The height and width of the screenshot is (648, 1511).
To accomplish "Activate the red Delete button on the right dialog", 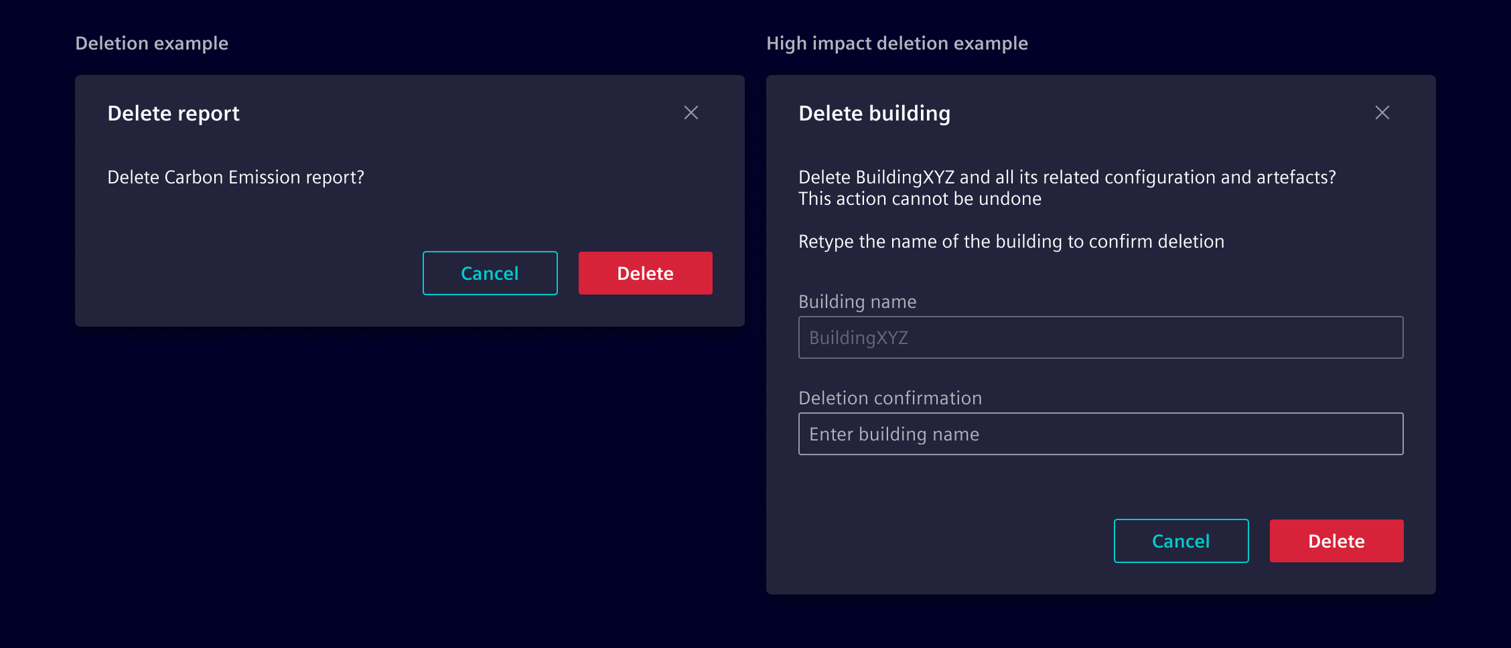I will pyautogui.click(x=1336, y=541).
